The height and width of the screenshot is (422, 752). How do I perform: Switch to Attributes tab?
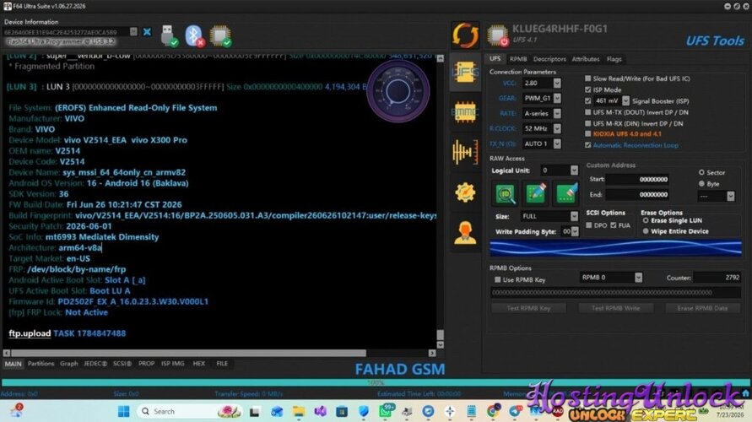pos(586,59)
